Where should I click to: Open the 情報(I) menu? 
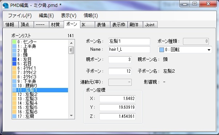[x=91, y=16]
